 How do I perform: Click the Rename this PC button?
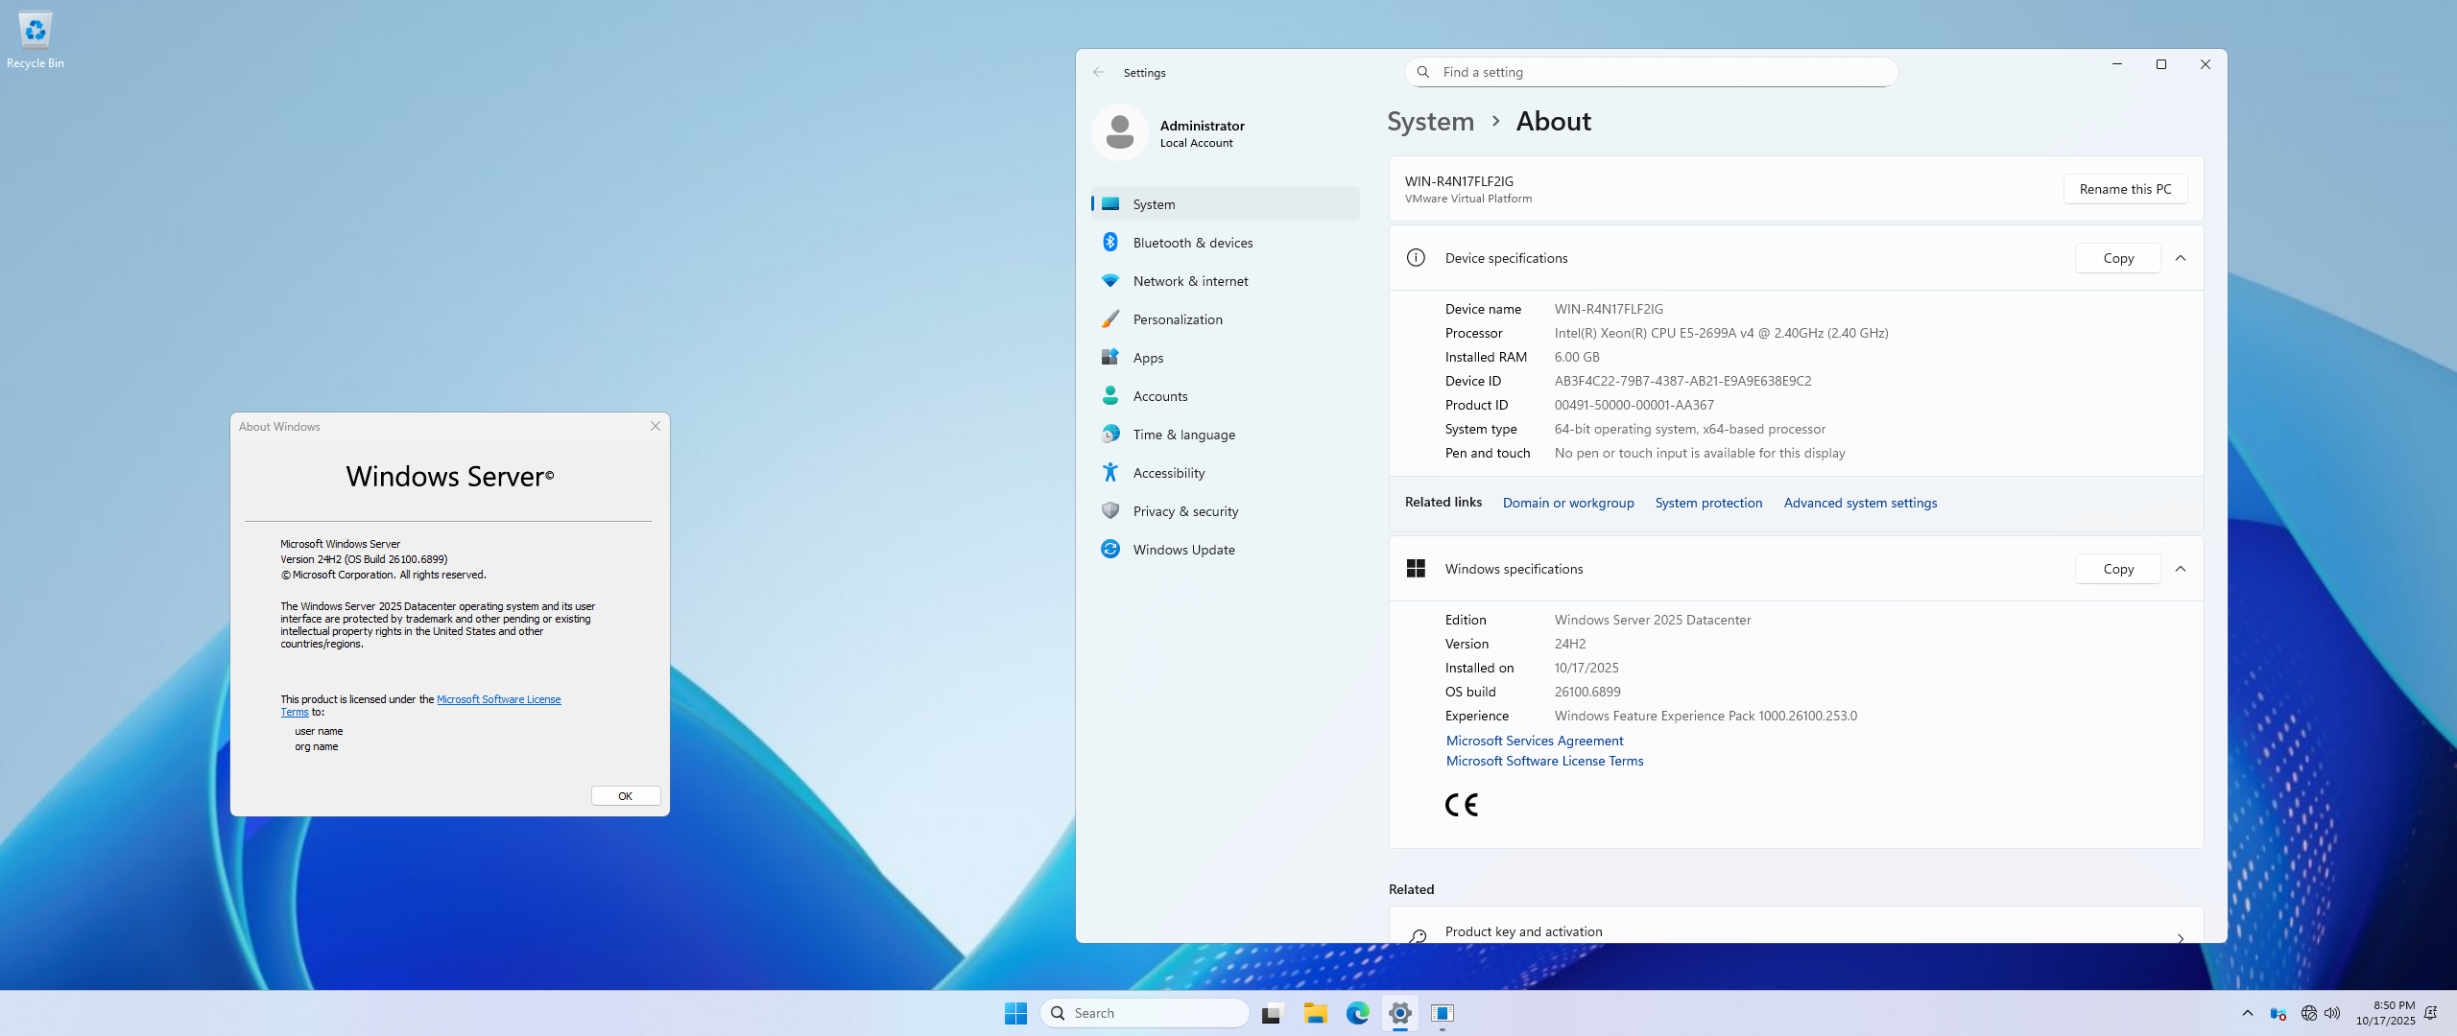point(2125,189)
